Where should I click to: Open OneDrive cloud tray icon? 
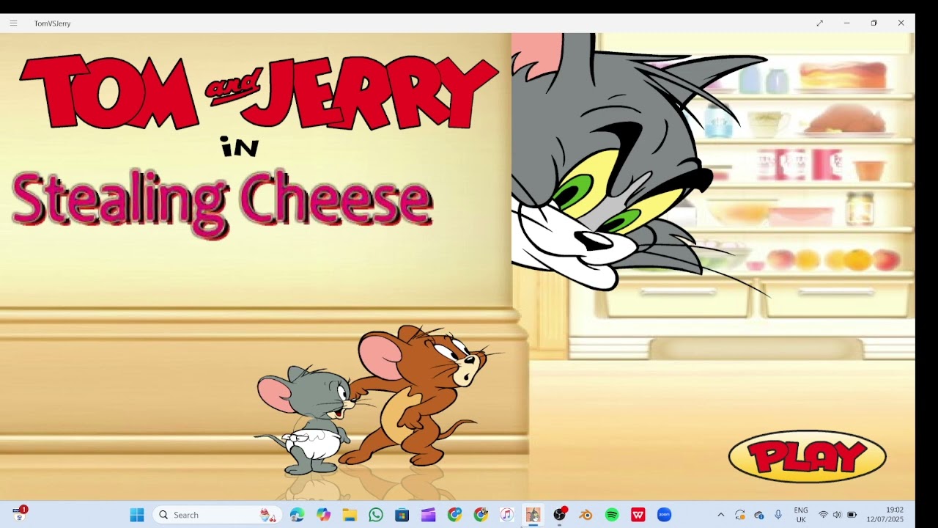759,515
